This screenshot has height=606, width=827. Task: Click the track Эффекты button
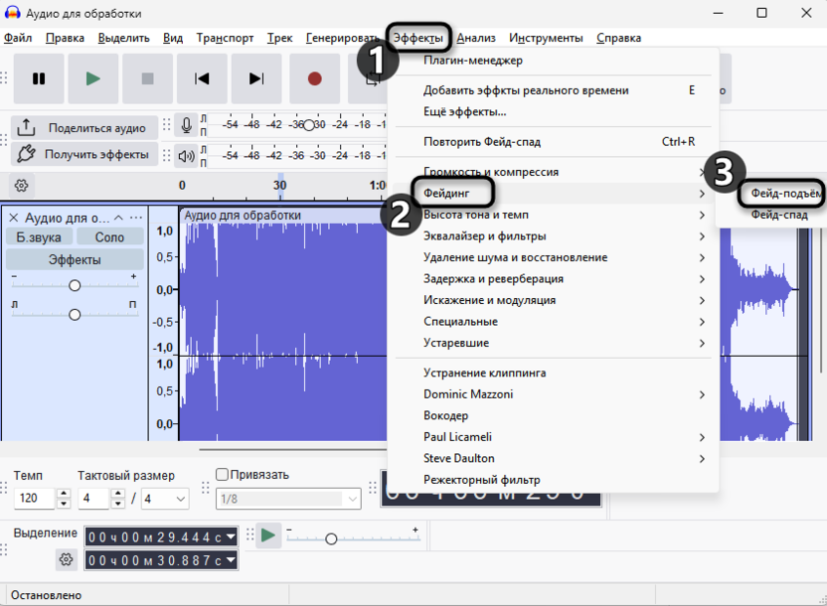coord(75,260)
